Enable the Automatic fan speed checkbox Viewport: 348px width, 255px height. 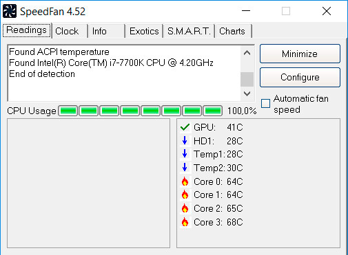(265, 103)
